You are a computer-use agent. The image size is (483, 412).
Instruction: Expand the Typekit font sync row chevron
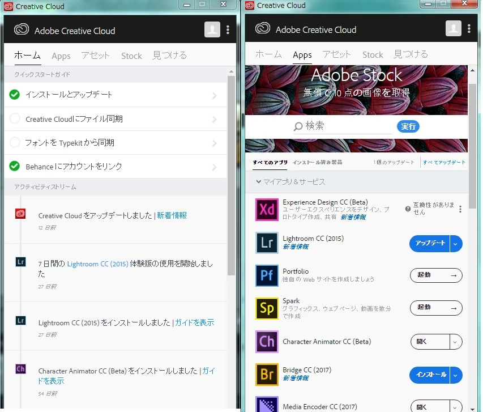[x=215, y=143]
